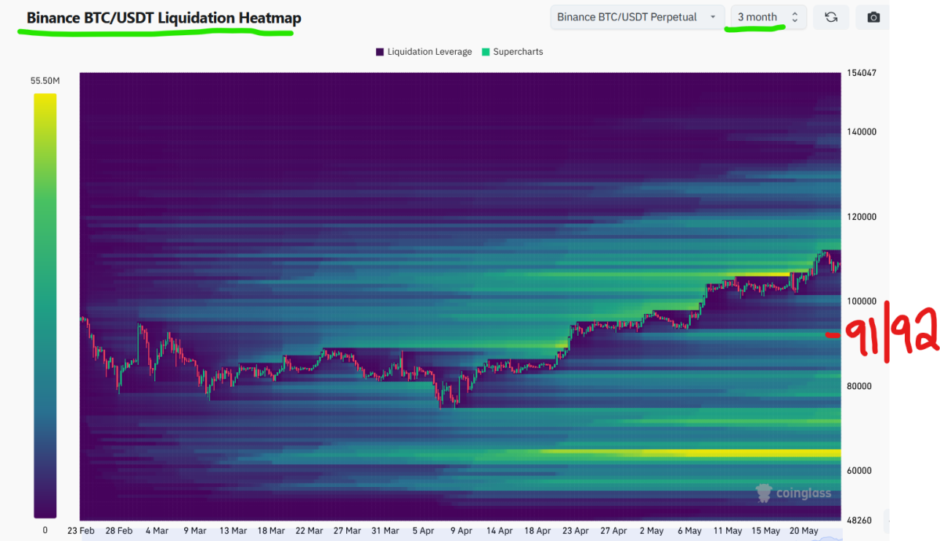This screenshot has height=541, width=940.
Task: Click the 31 Mar date axis label
Action: tap(385, 530)
